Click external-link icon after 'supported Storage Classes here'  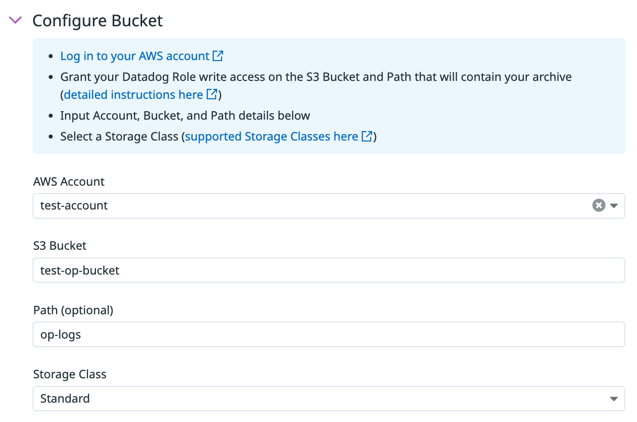click(367, 137)
